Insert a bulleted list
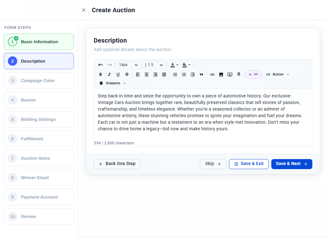 point(175,75)
